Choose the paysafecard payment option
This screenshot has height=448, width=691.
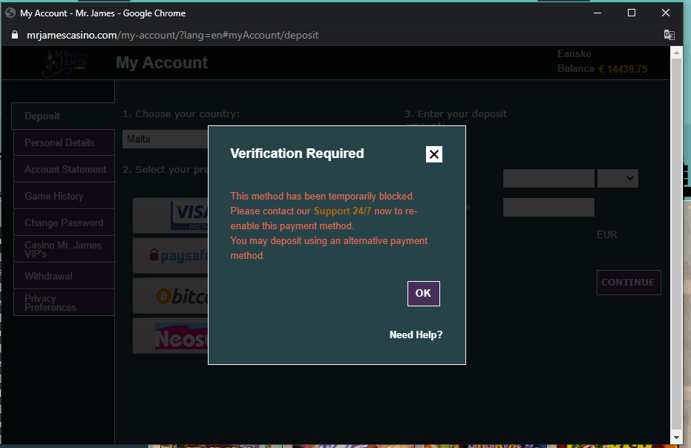click(170, 256)
